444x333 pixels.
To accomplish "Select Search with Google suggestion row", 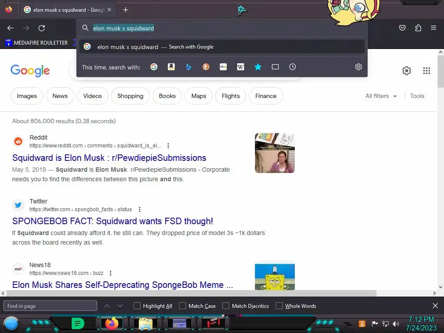I will pyautogui.click(x=222, y=47).
